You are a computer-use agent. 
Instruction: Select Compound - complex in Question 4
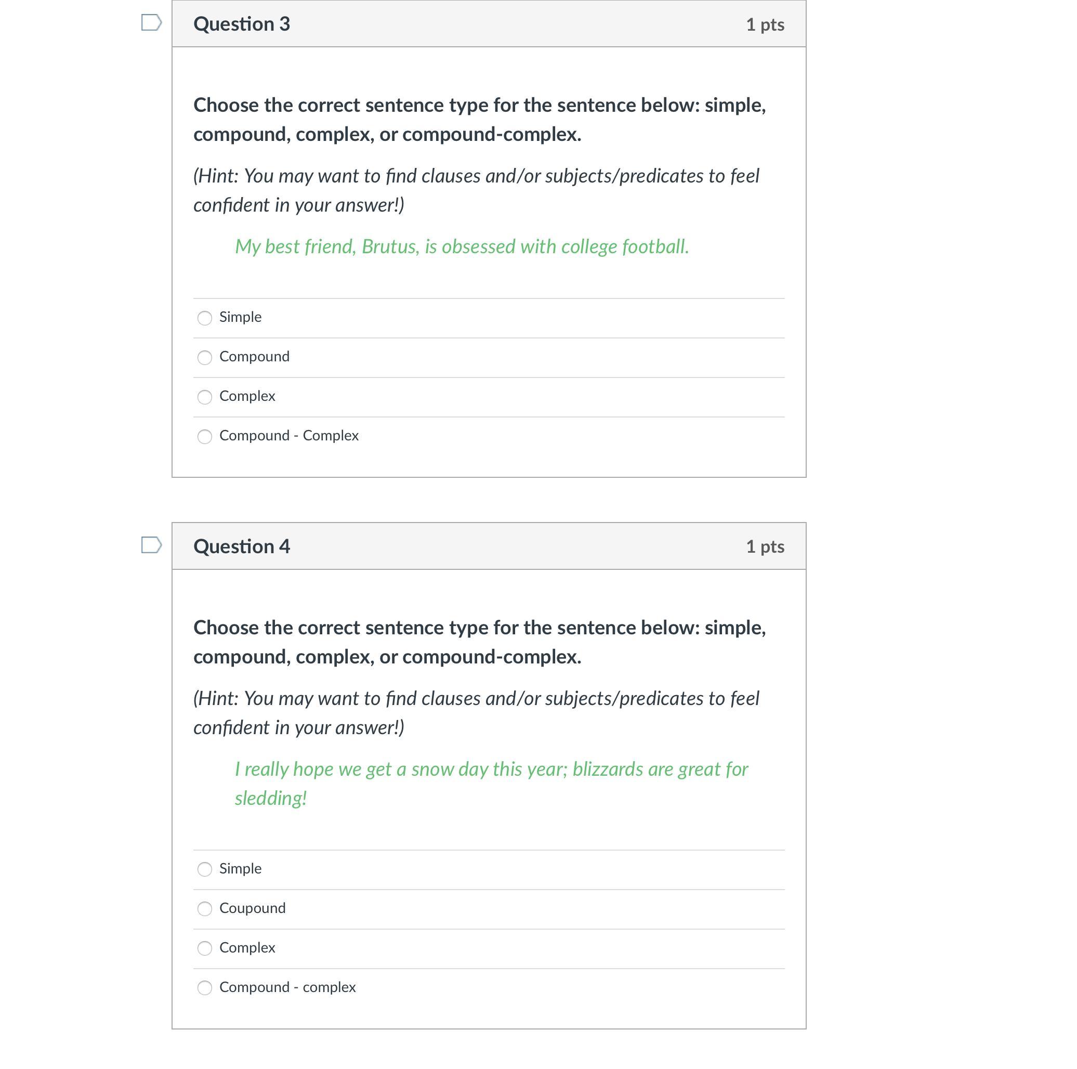(x=205, y=988)
